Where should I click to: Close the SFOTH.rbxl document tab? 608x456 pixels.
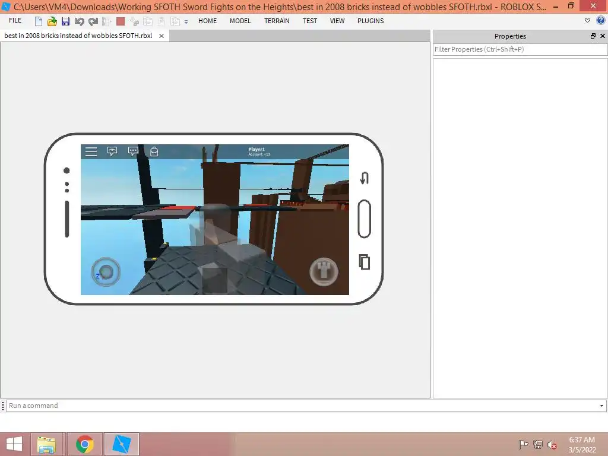click(x=161, y=36)
